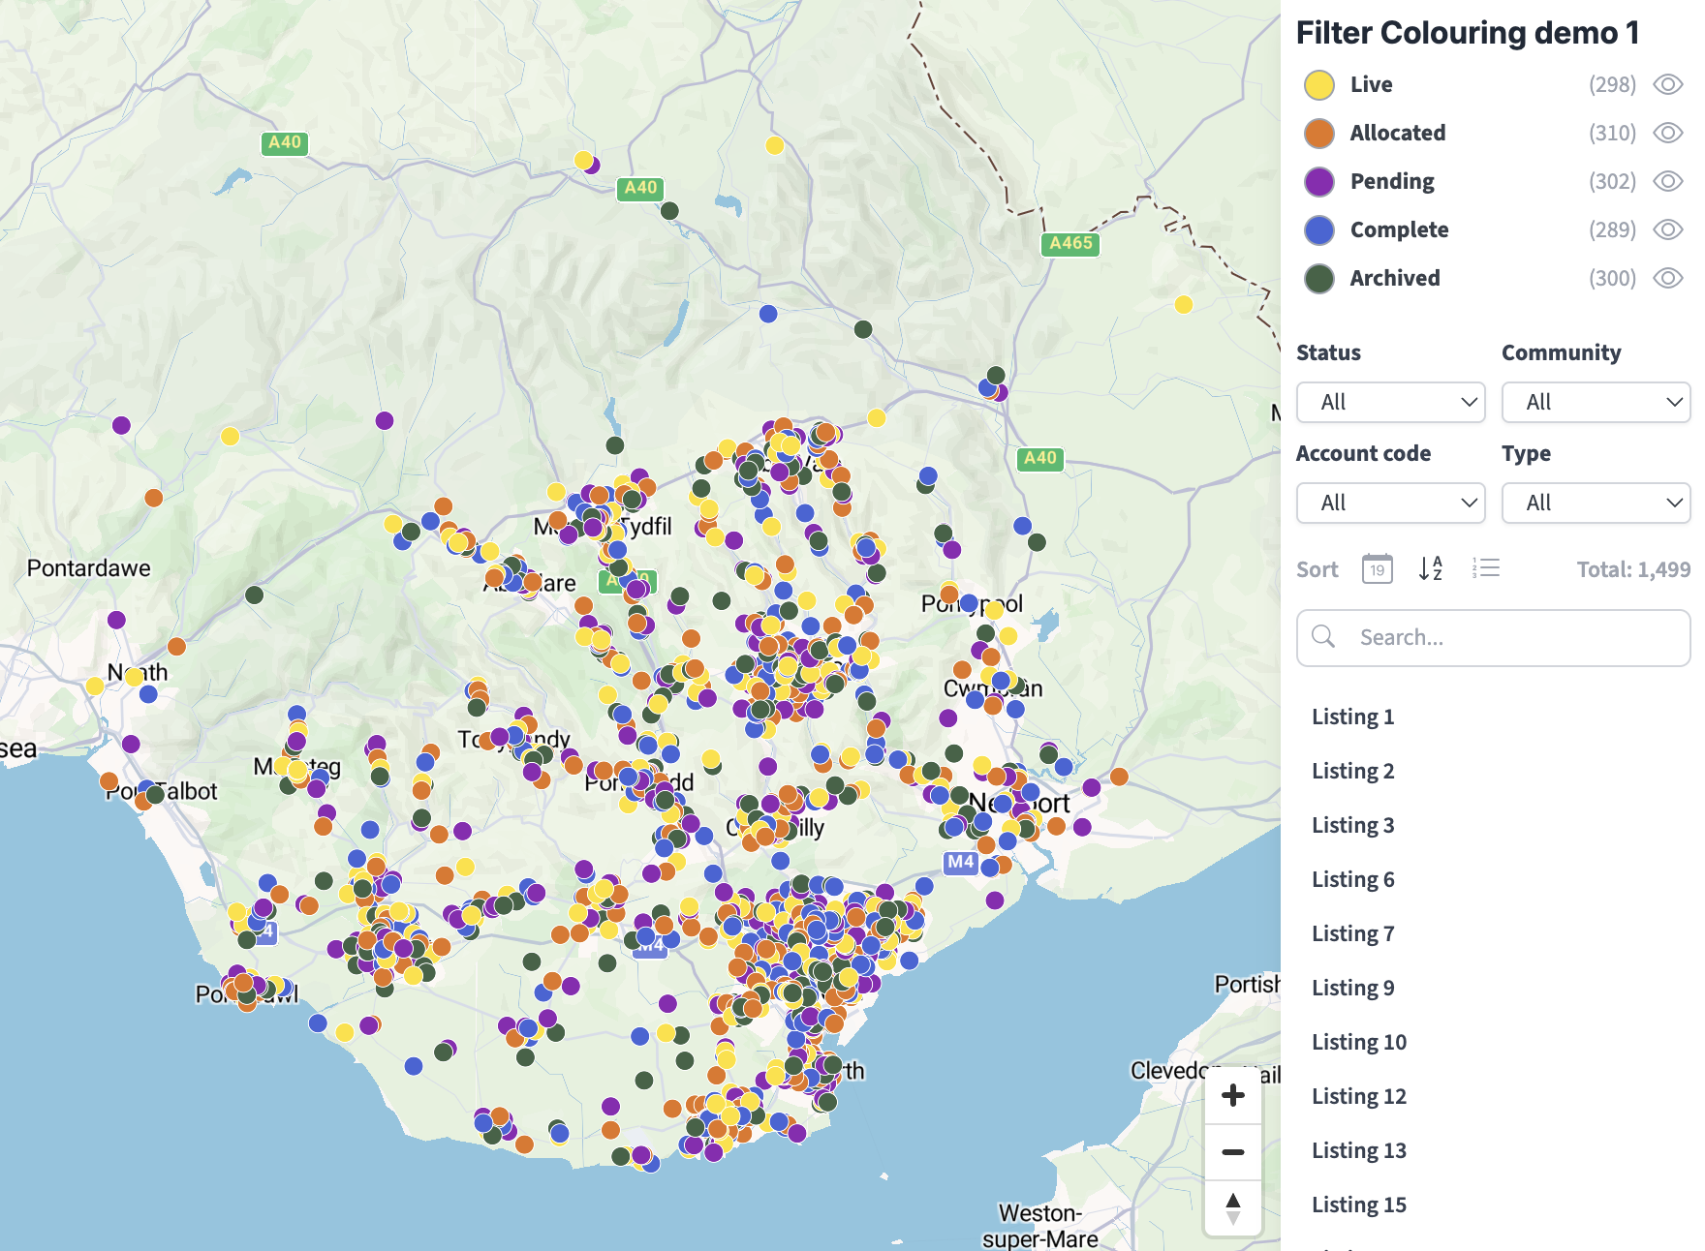The image size is (1705, 1251).
Task: Click the sort by date calendar icon
Action: point(1377,569)
